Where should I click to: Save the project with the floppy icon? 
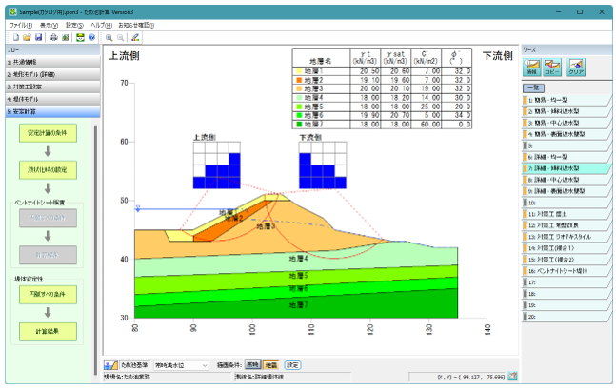point(38,38)
